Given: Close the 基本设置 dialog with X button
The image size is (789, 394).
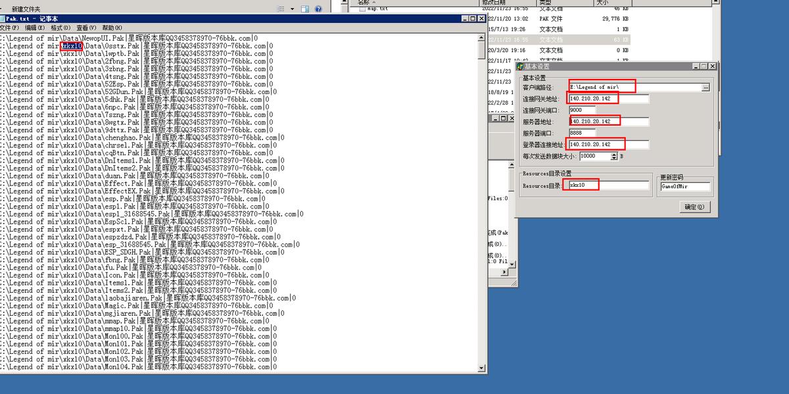Looking at the screenshot, I should coord(713,66).
